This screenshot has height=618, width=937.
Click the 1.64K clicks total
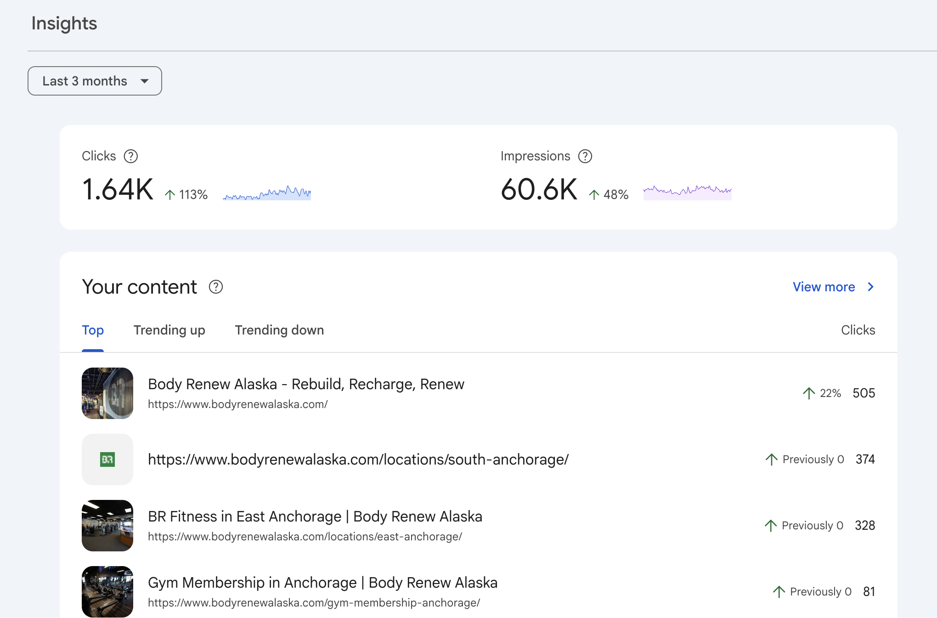(x=118, y=189)
